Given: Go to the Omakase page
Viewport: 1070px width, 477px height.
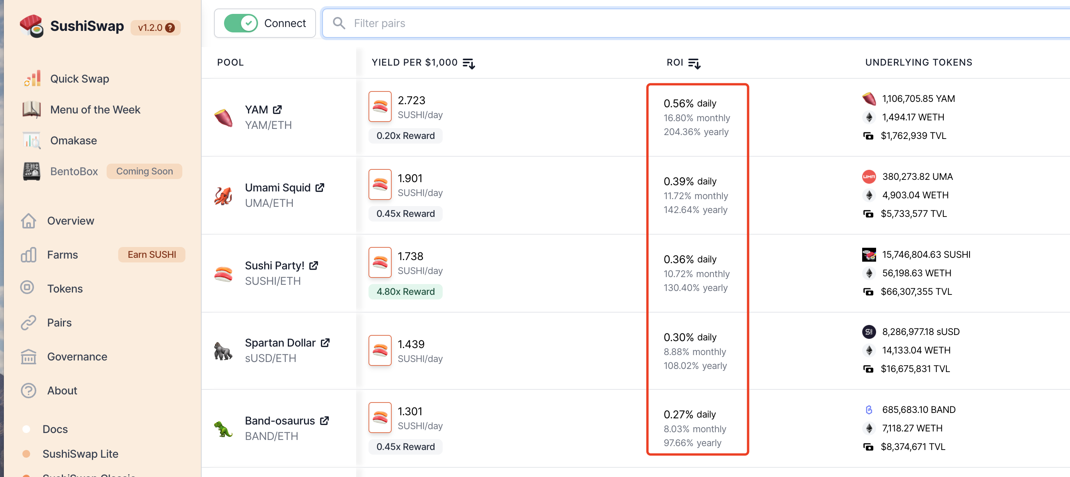Looking at the screenshot, I should [73, 141].
